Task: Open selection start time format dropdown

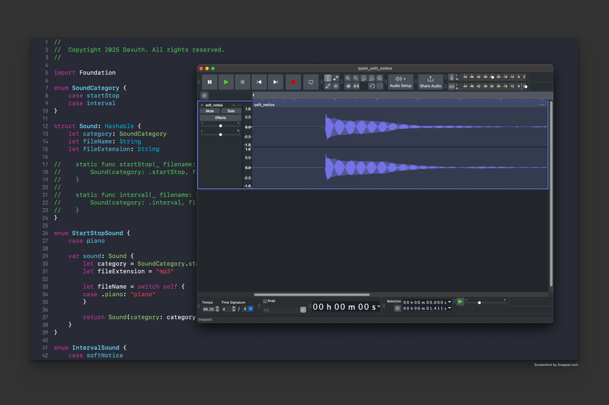Action: coord(449,302)
